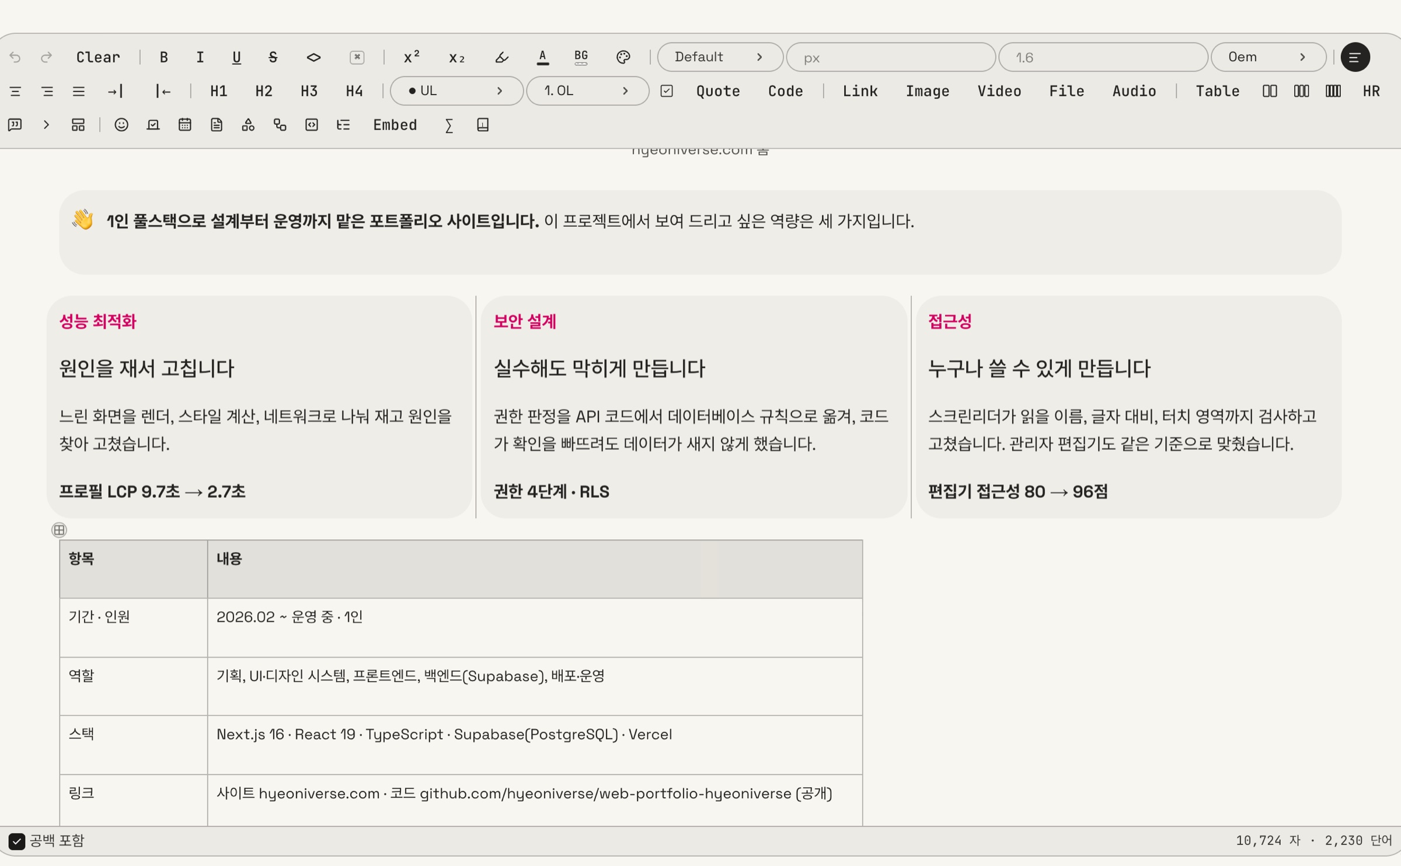Insert a Quote block
This screenshot has width=1401, height=866.
click(717, 91)
